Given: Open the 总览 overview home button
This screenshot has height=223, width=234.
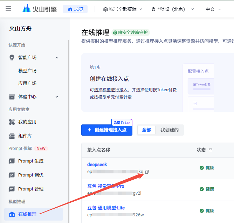Looking at the screenshot, I should 75,9.
